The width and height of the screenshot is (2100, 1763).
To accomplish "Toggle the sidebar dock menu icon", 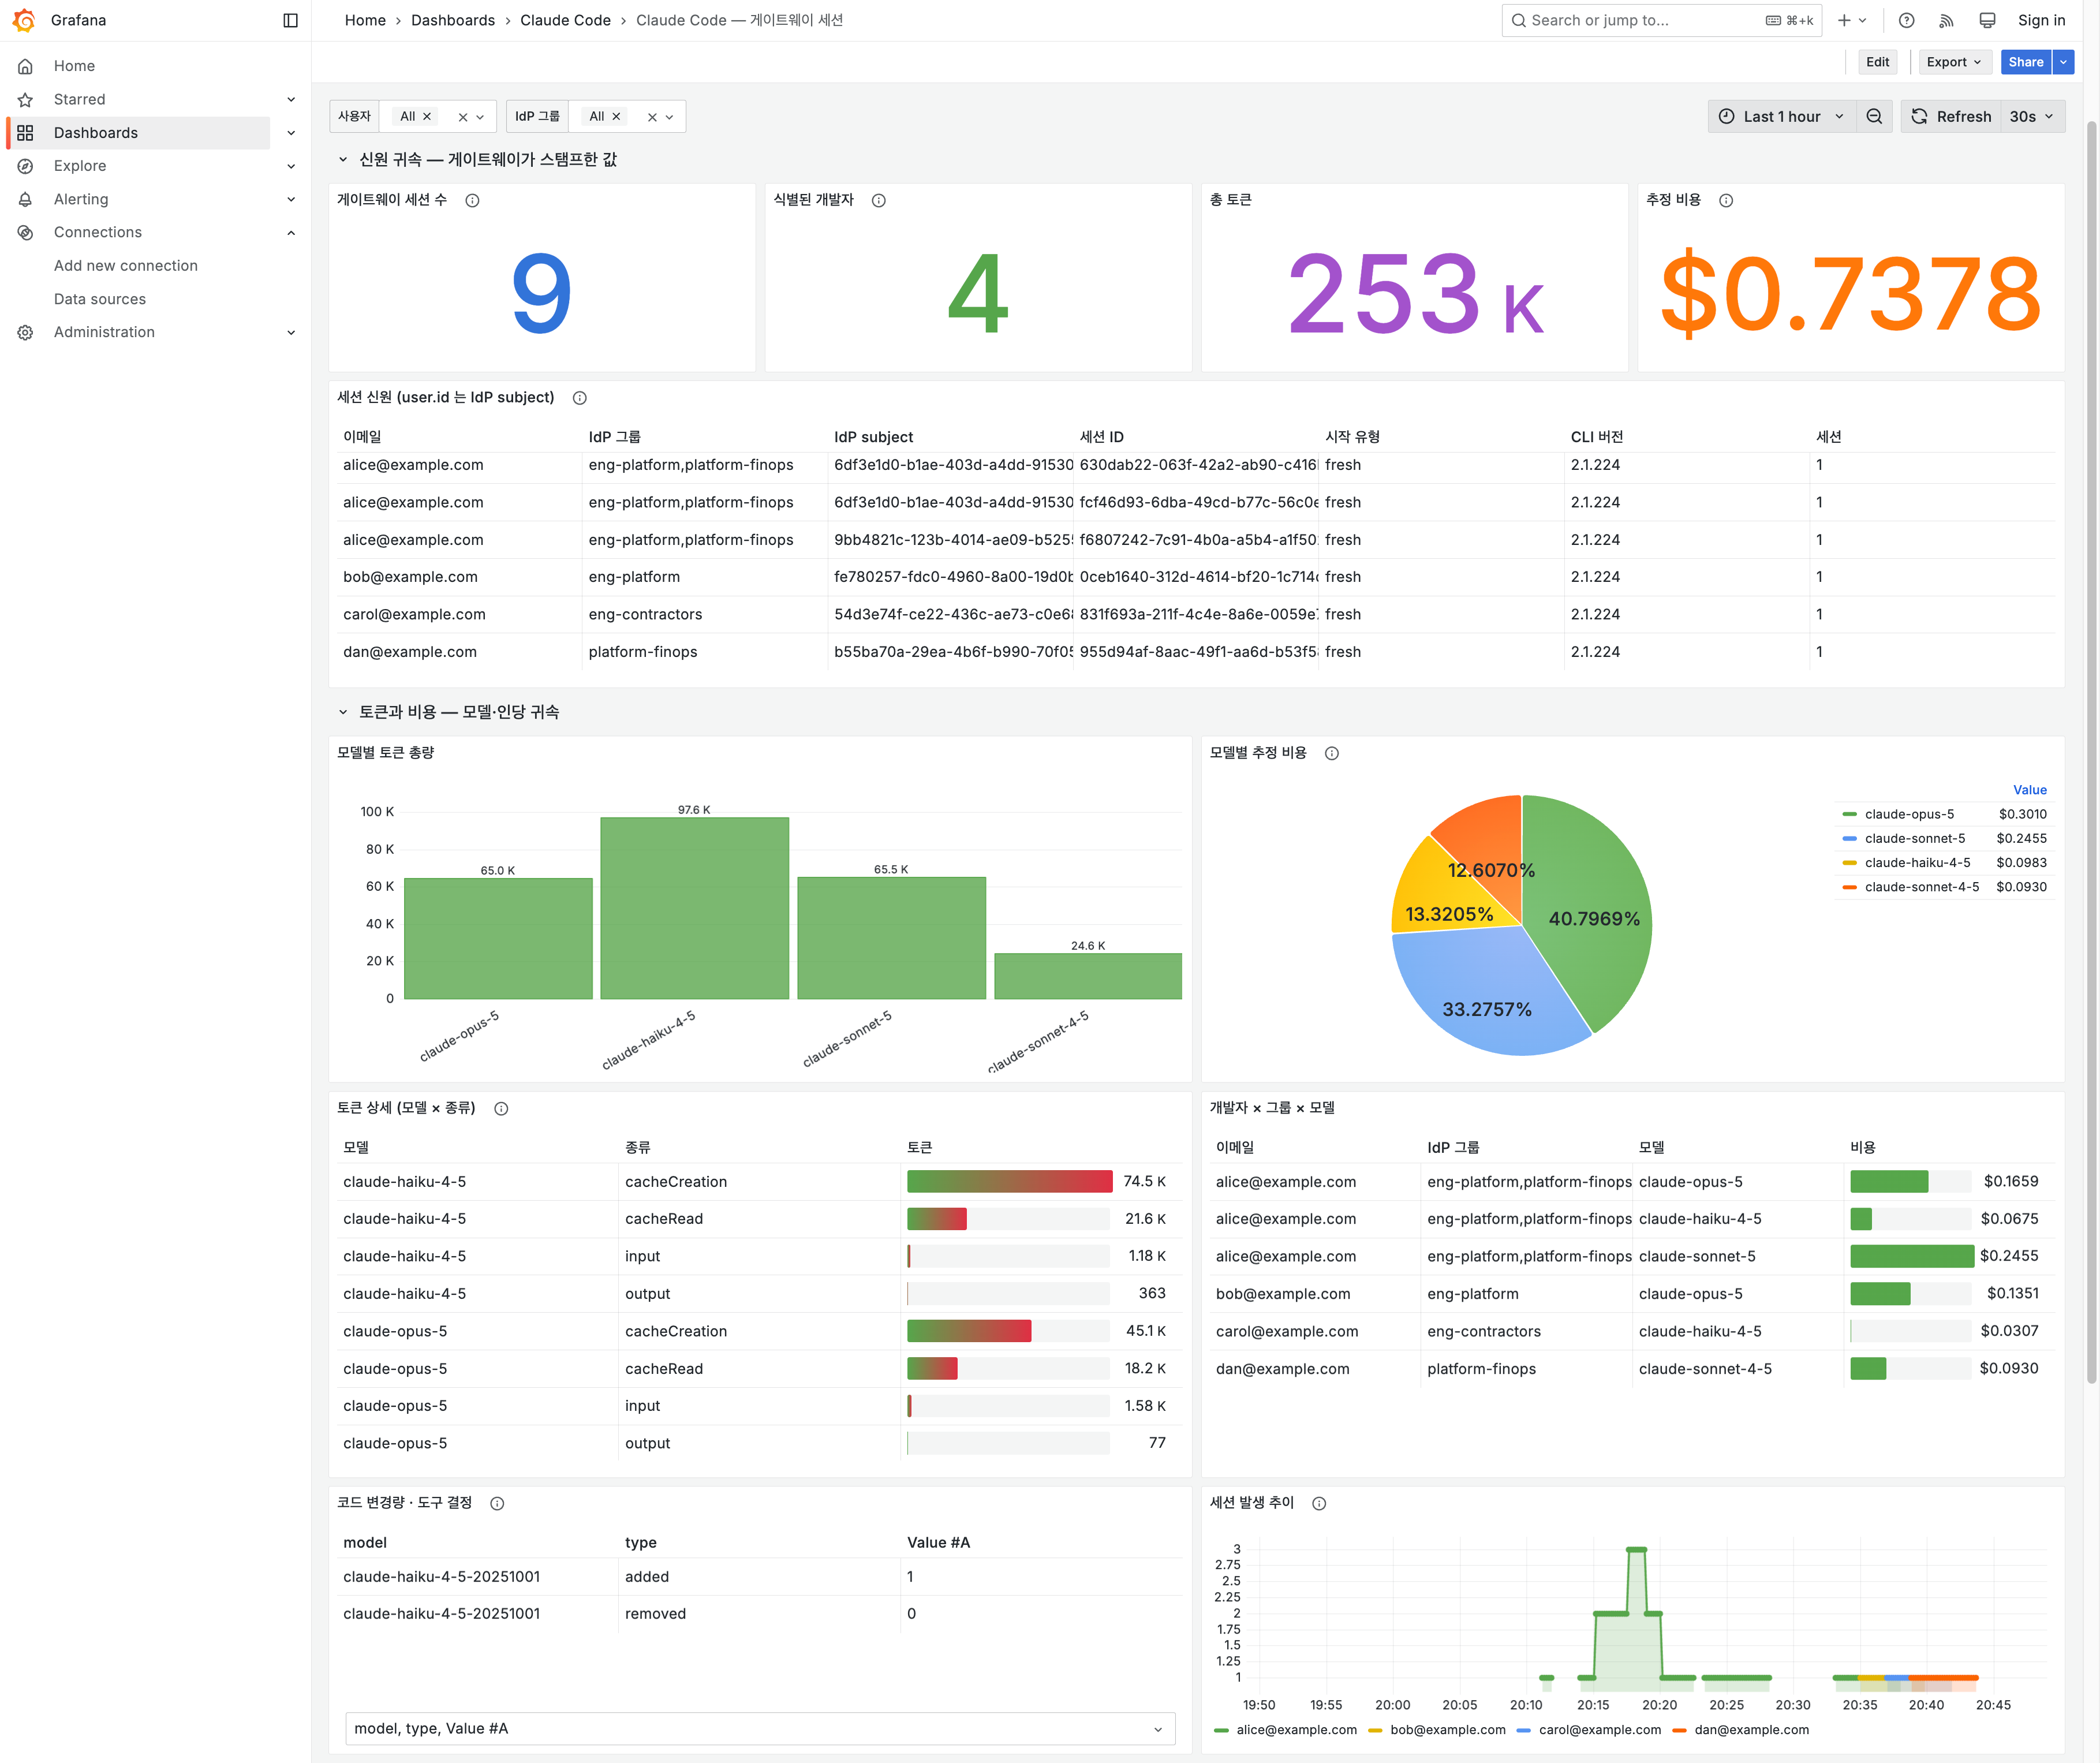I will [x=291, y=20].
